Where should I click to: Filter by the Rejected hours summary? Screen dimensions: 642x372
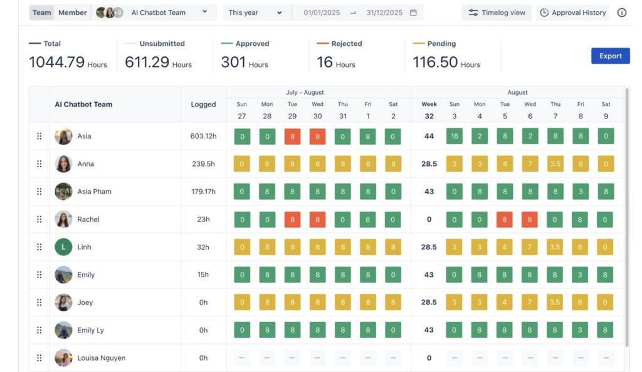coord(342,53)
